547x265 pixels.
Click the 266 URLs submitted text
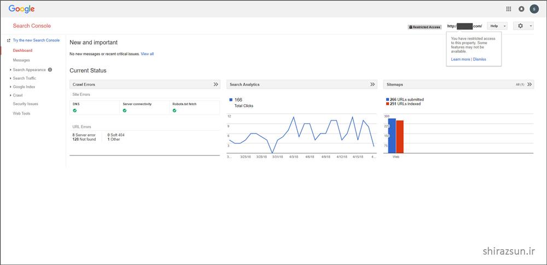pos(407,99)
